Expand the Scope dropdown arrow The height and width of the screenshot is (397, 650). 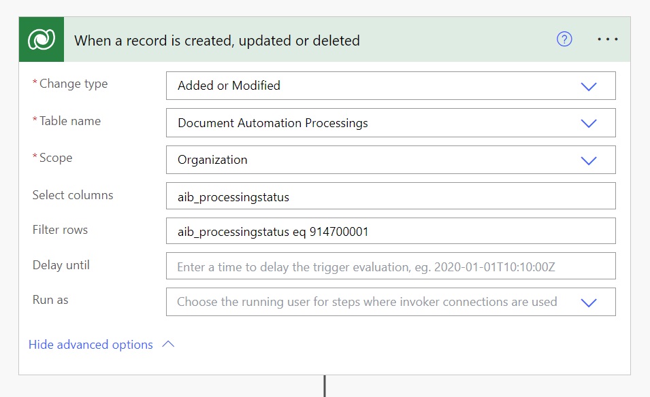point(589,160)
